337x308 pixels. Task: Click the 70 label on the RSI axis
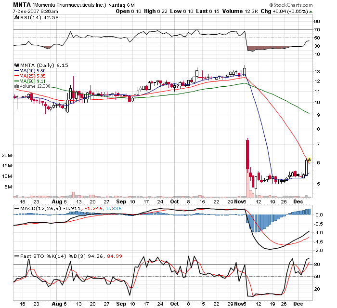(317, 30)
